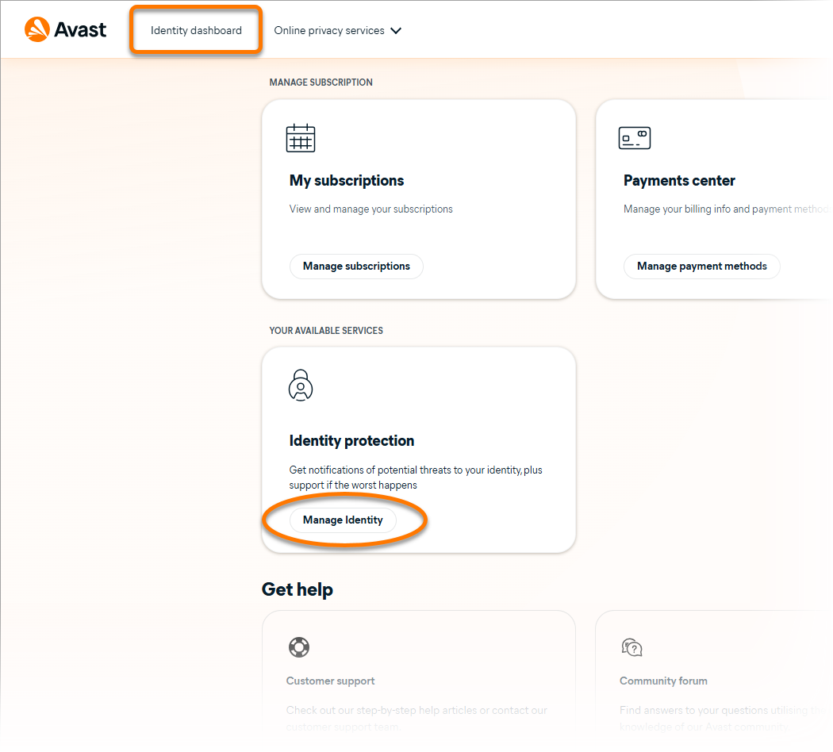Open the Customer support link
Screen dimensions: 833x752
pyautogui.click(x=331, y=681)
